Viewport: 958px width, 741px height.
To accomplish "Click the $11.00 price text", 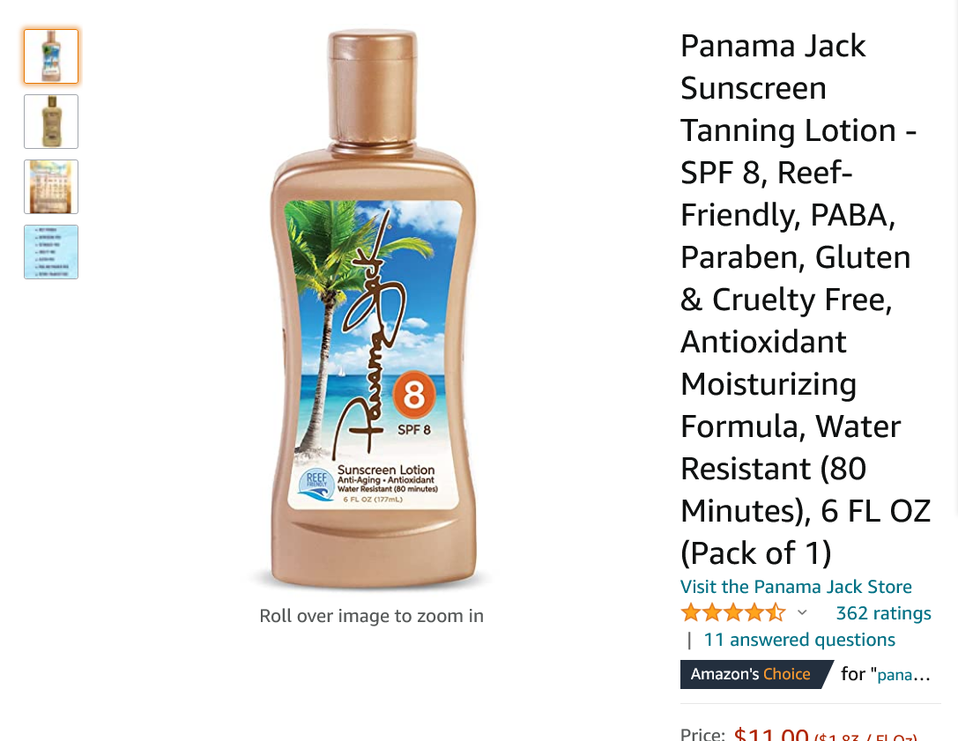I will (771, 733).
